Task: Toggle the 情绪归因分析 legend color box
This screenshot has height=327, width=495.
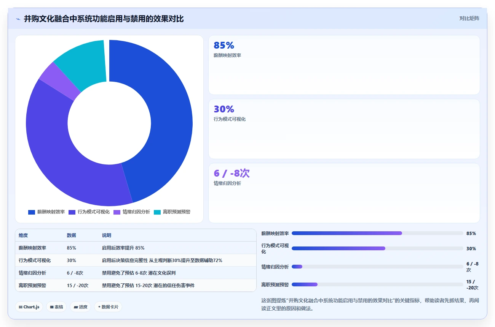Action: pos(117,212)
